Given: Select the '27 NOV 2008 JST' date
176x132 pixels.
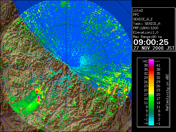Looking at the screenshot, I should [x=154, y=48].
